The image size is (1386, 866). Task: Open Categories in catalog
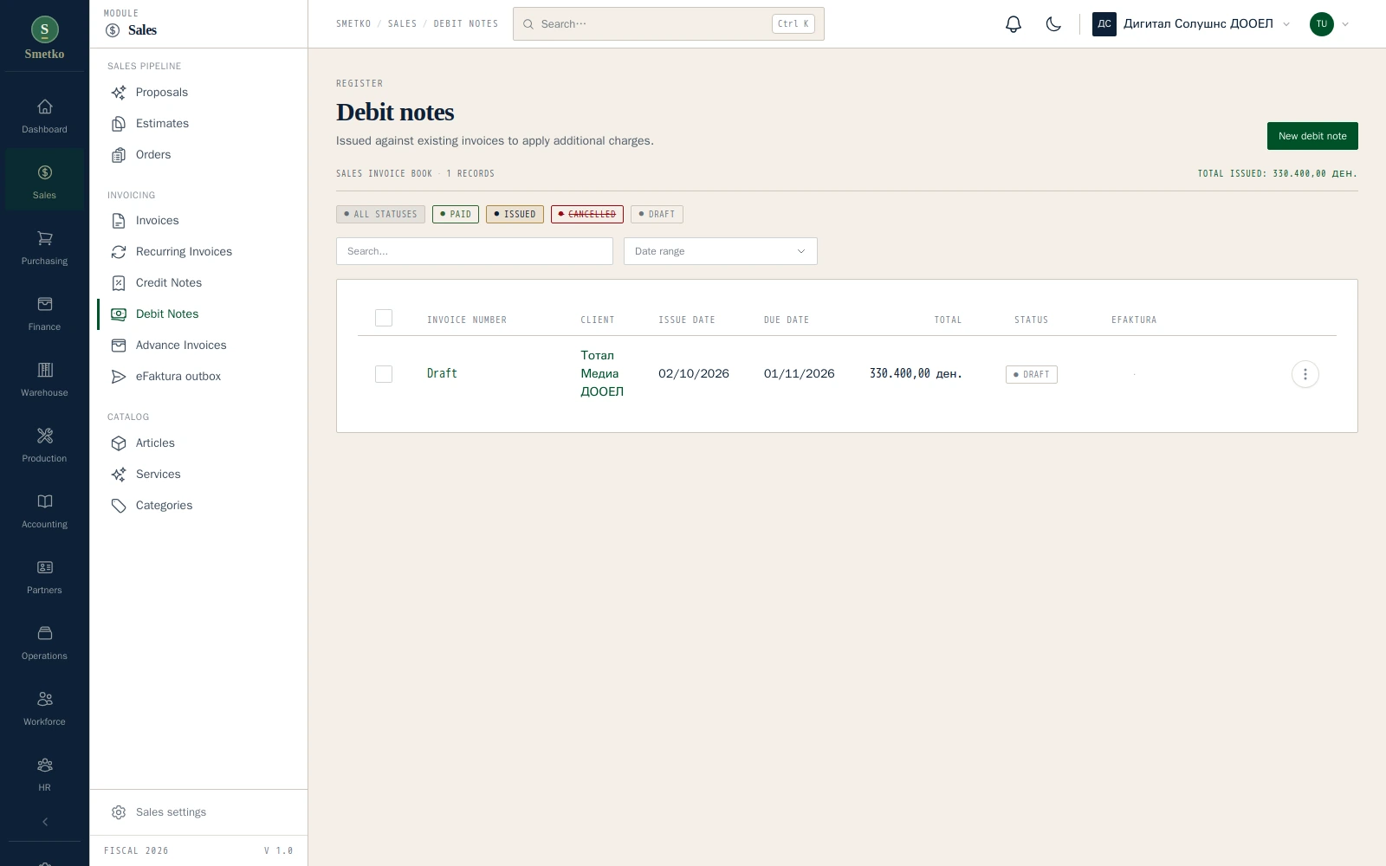[198, 506]
